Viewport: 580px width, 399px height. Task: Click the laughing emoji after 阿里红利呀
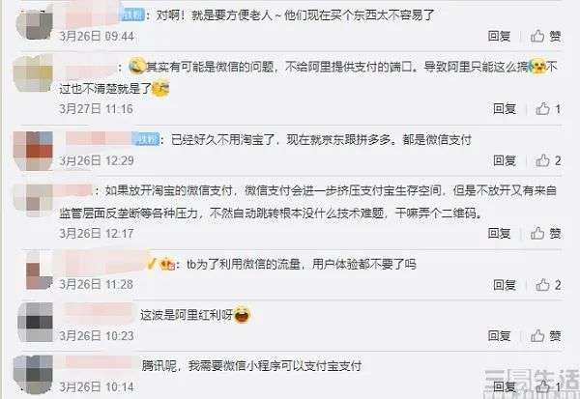pyautogui.click(x=243, y=315)
